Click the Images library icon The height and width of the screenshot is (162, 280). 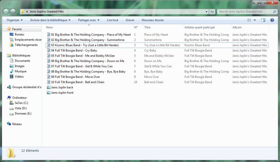(12, 66)
